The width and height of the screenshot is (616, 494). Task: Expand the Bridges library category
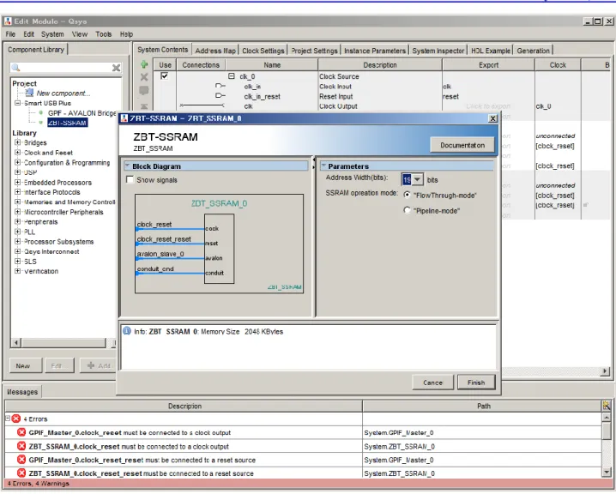(18, 142)
